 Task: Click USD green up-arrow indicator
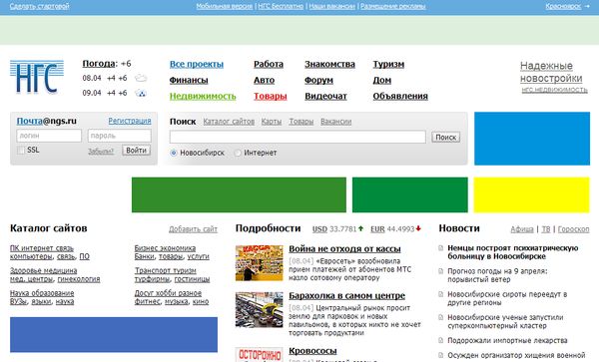[360, 228]
